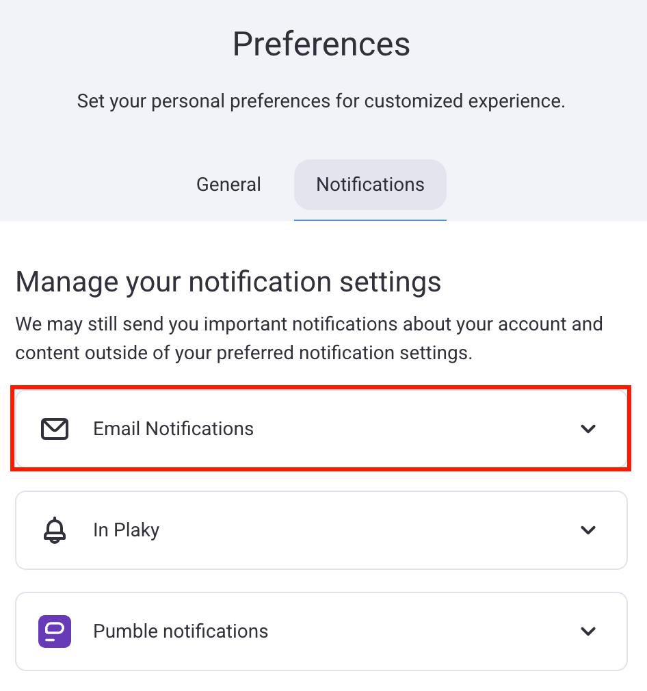Switch to the General tab
The height and width of the screenshot is (691, 647).
228,185
